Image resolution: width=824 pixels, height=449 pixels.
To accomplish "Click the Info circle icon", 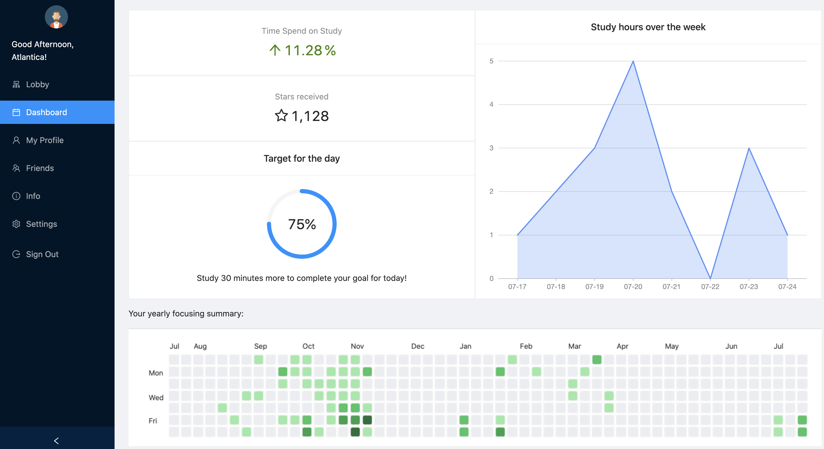I will tap(16, 196).
